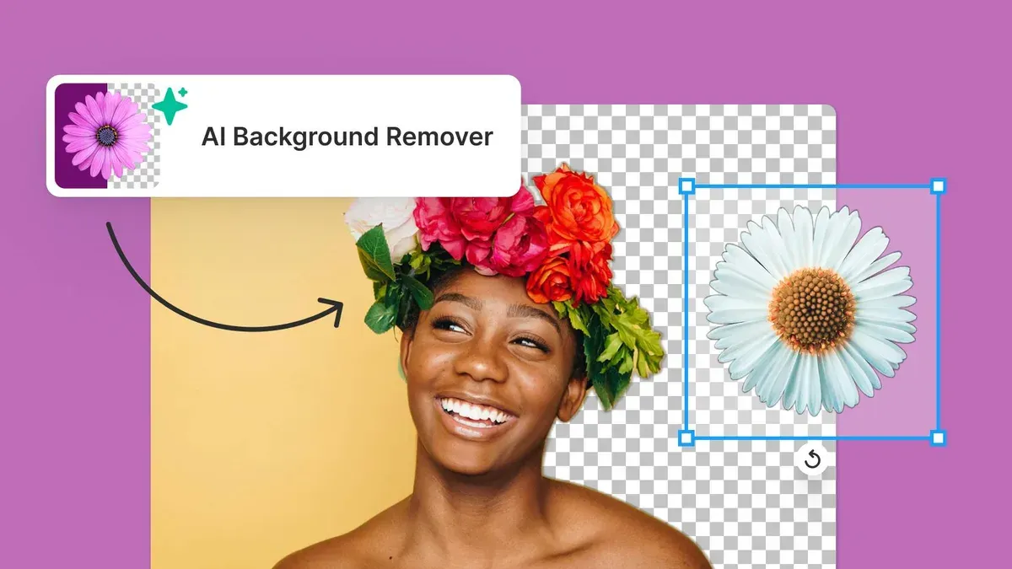Click the bottom-right selection resize handle

coord(938,437)
